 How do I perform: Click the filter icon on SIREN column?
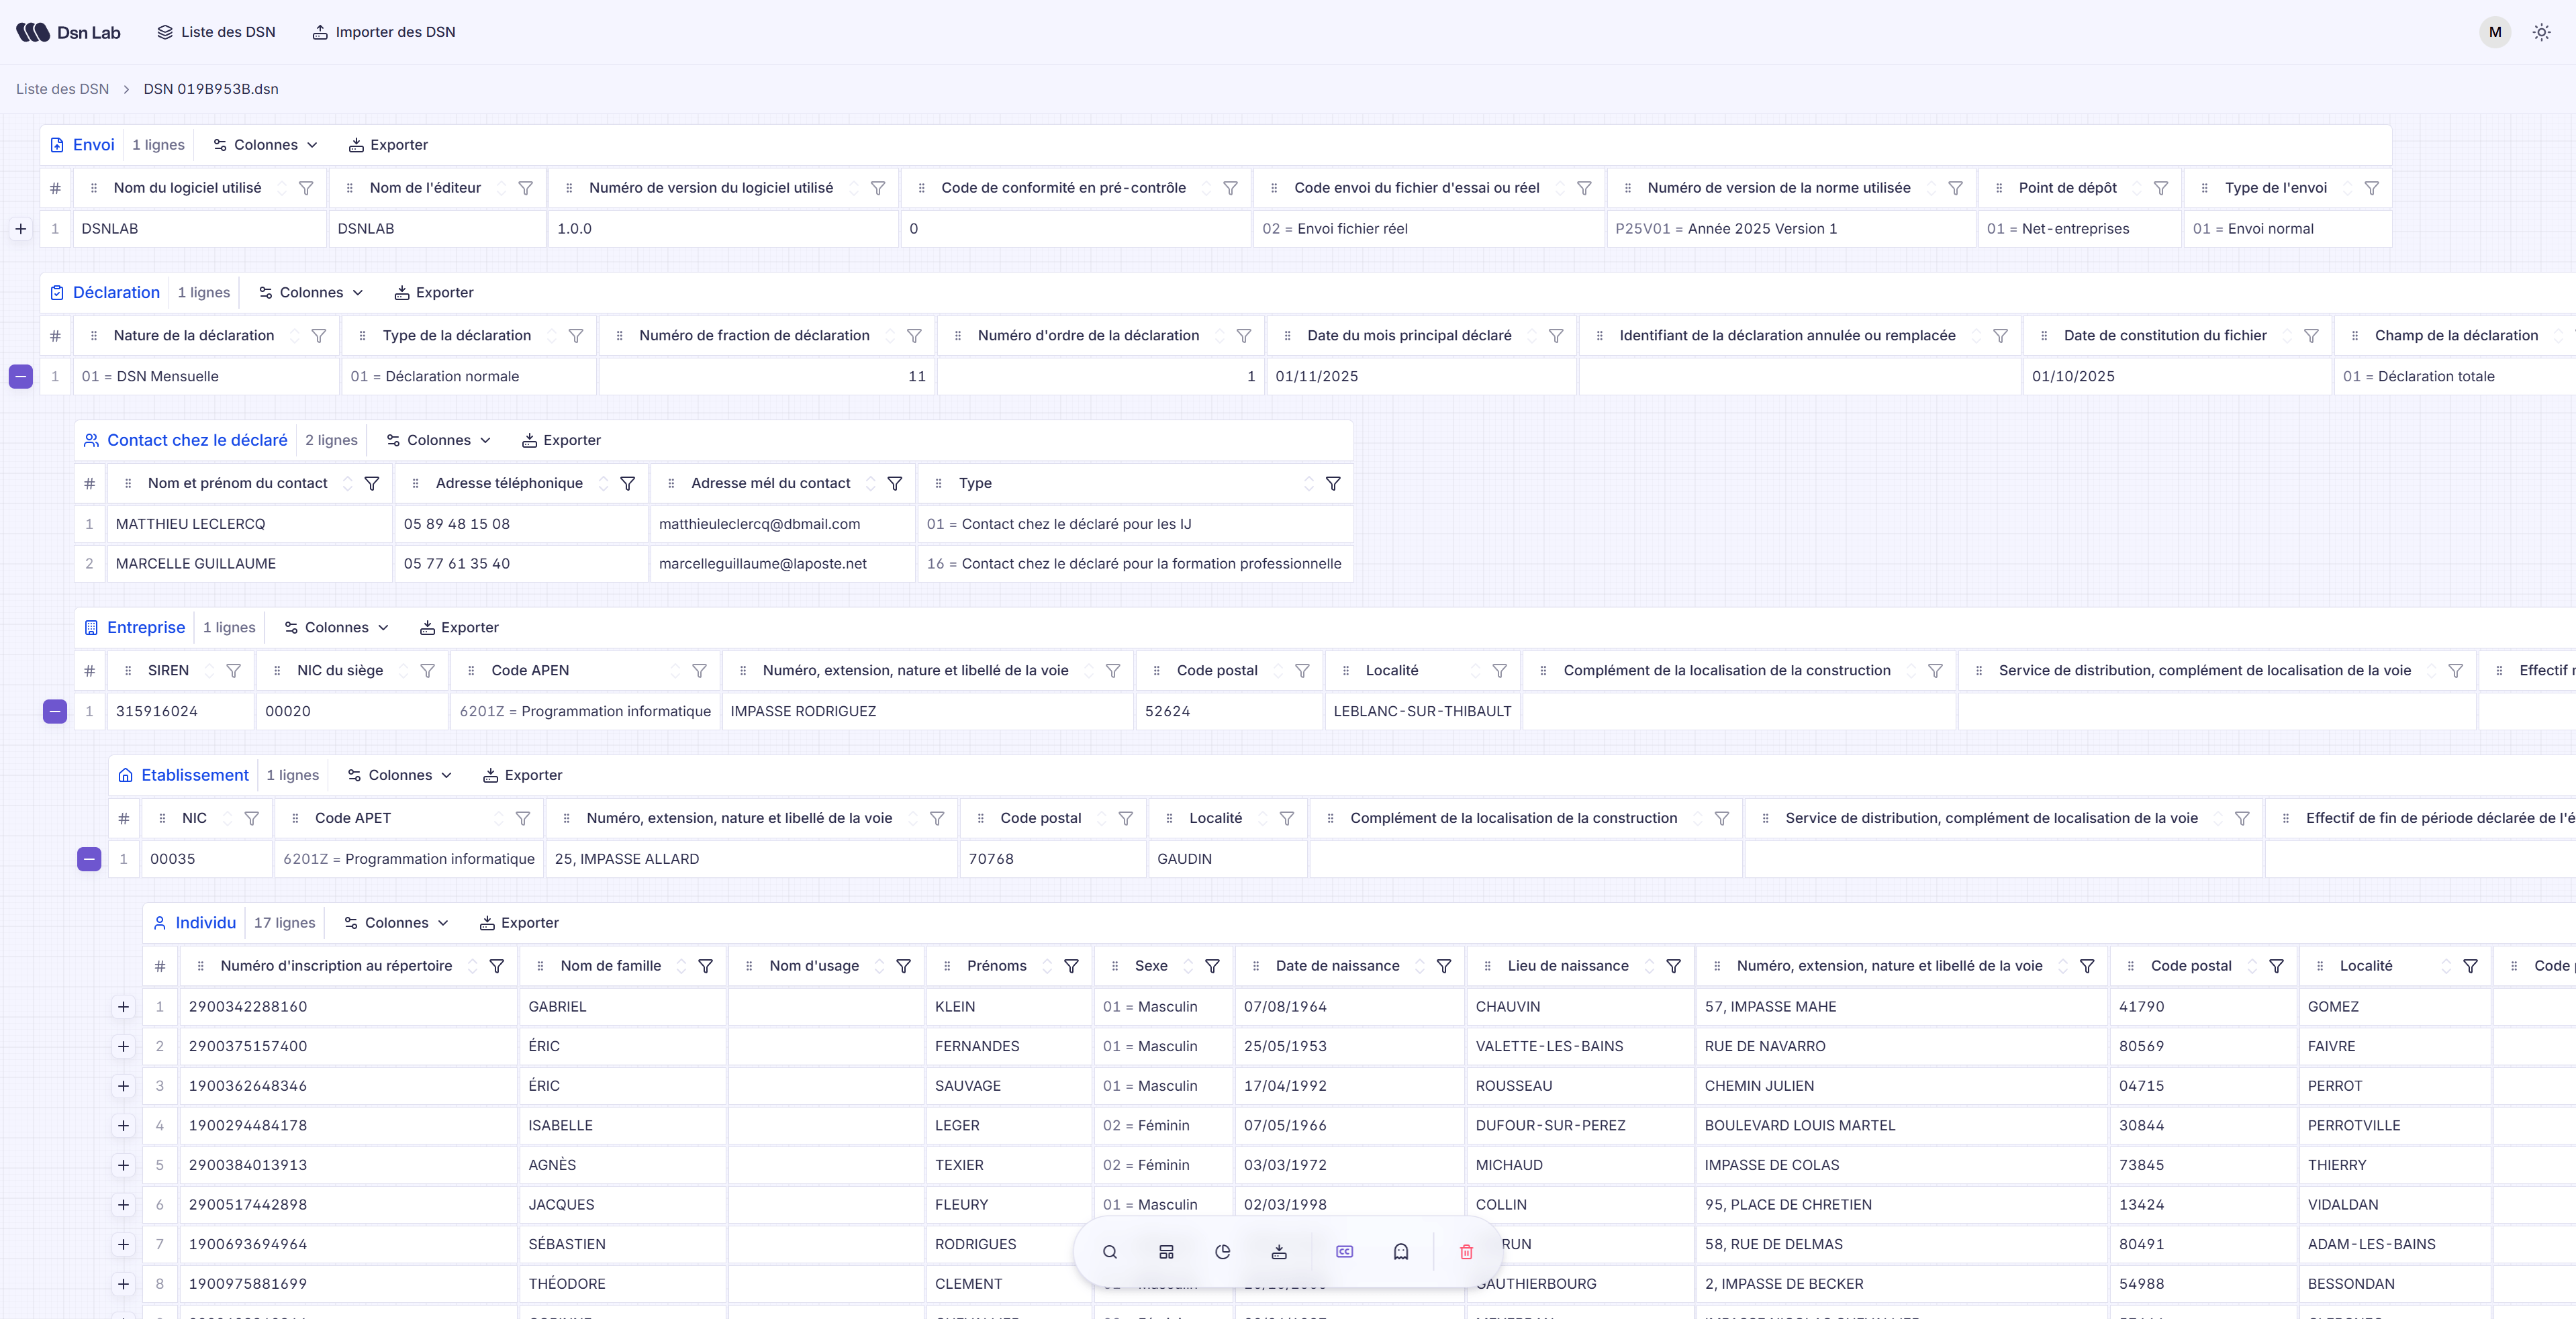point(235,670)
